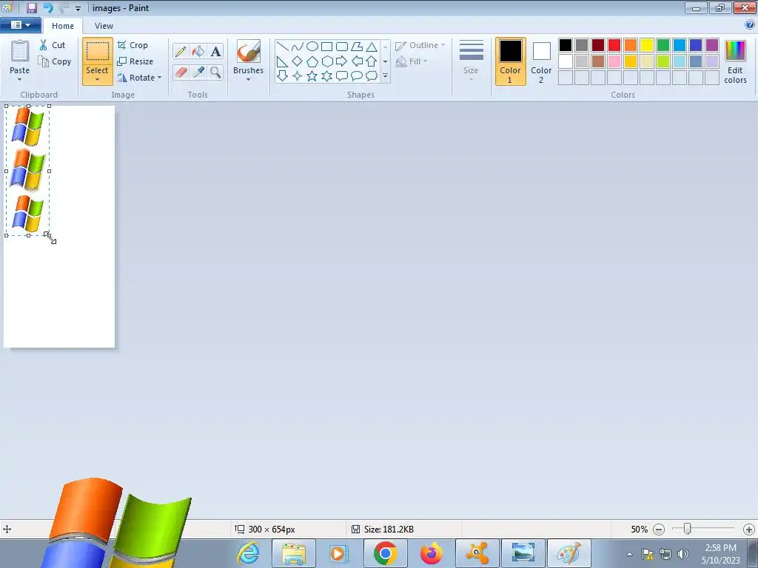Choose the Six-point star shape

(x=326, y=76)
